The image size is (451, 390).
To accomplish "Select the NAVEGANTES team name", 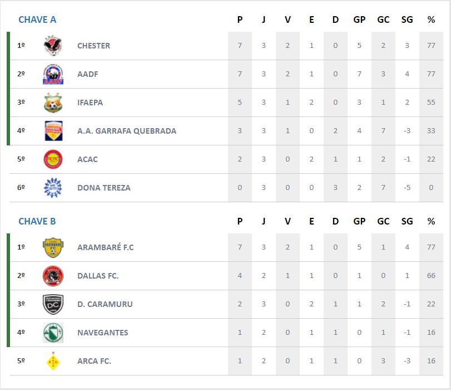I will (103, 333).
